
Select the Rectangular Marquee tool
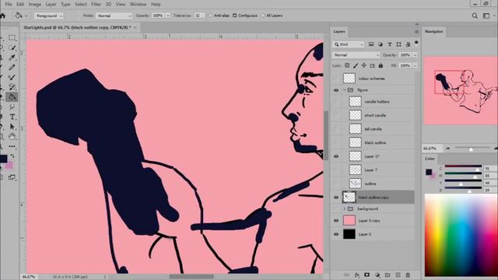click(x=12, y=38)
